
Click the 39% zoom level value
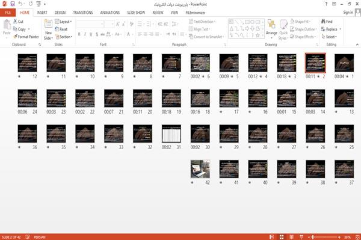347,237
